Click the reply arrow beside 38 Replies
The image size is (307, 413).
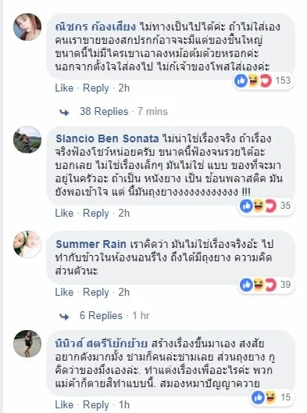coord(64,112)
